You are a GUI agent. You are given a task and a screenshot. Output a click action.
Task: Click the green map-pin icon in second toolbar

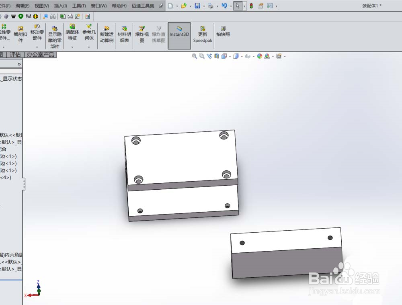(21, 16)
